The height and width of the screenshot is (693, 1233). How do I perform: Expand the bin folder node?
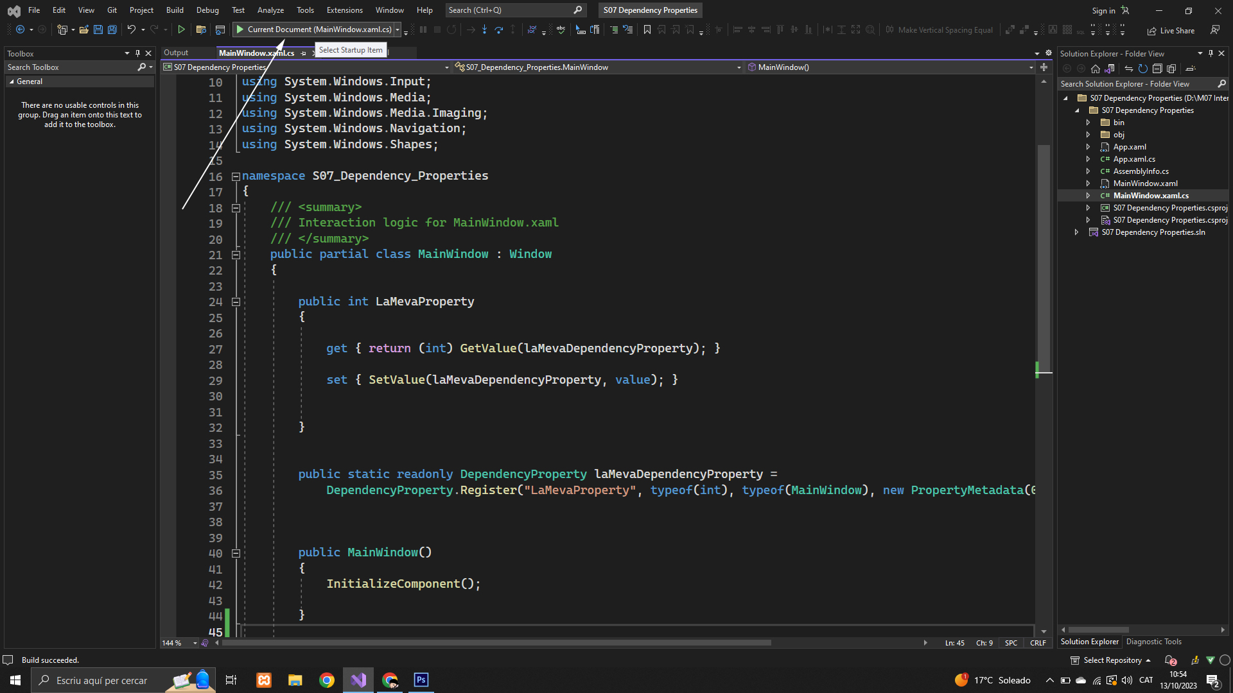(x=1088, y=123)
